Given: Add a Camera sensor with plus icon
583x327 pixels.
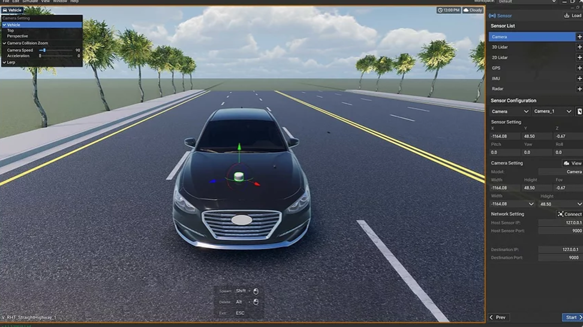Looking at the screenshot, I should (579, 37).
